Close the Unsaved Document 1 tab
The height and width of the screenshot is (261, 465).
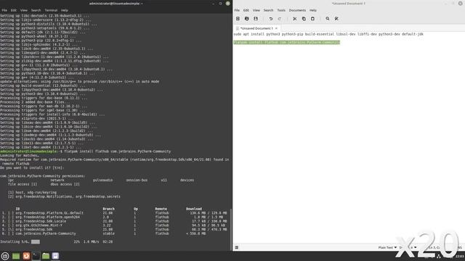276,28
